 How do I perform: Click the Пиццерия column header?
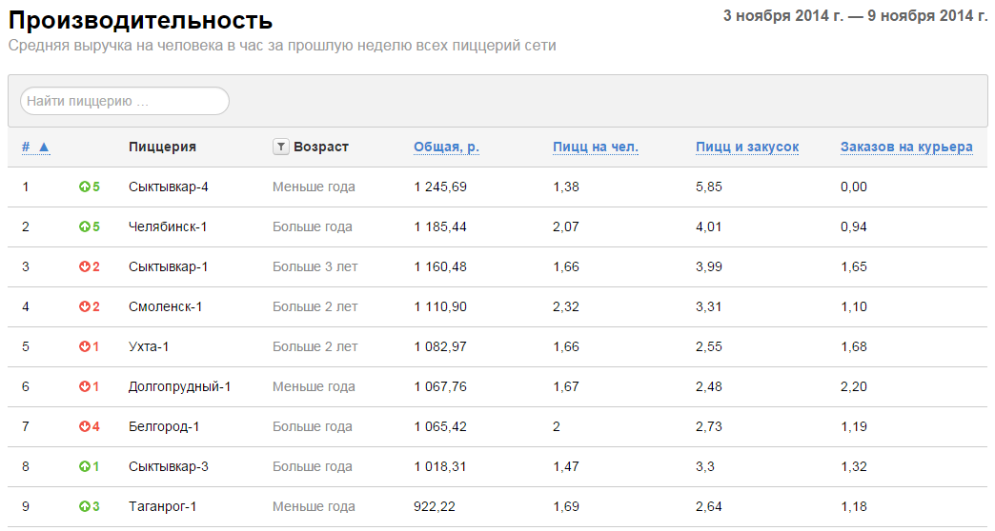(x=162, y=147)
